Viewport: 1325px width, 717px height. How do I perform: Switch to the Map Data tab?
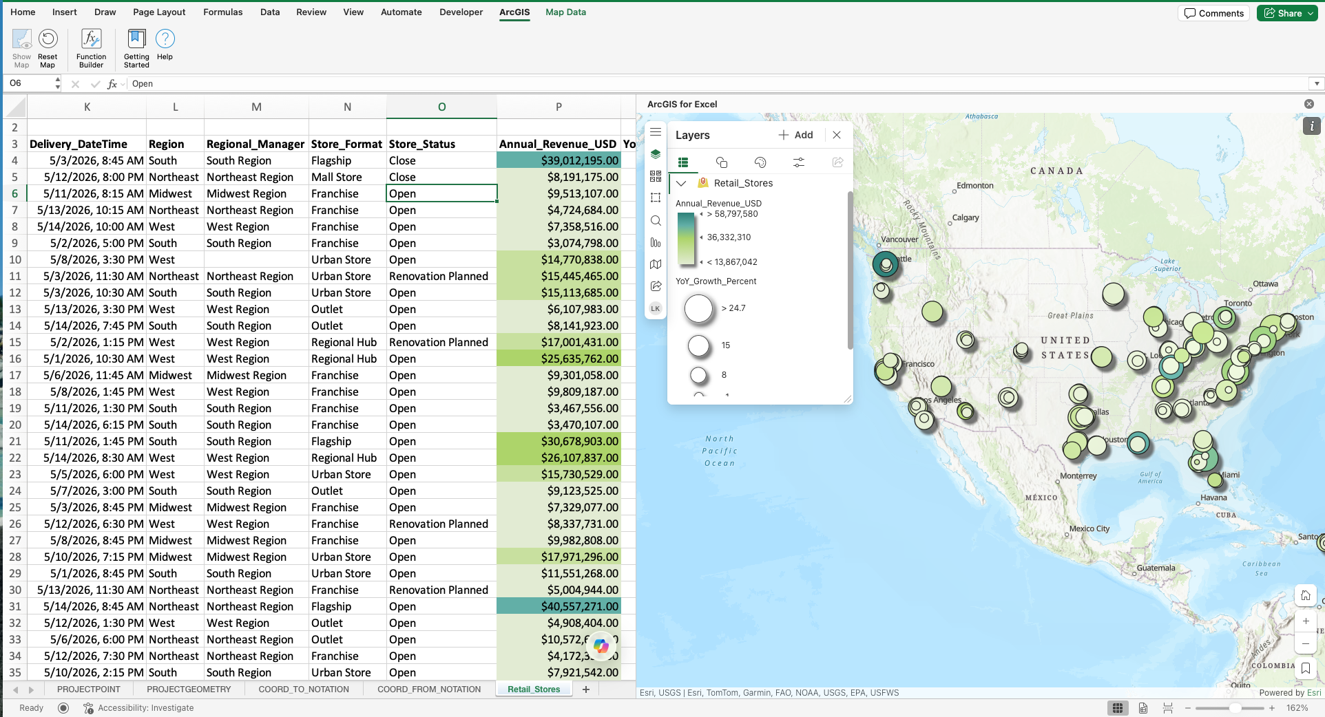pos(565,12)
